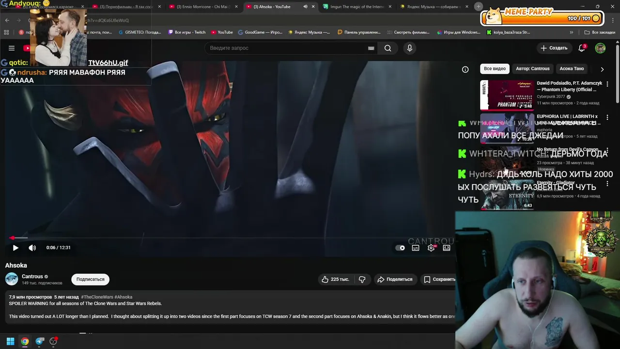Screen dimensions: 620x349
Task: Open GoodGame bookmark
Action: [x=260, y=32]
